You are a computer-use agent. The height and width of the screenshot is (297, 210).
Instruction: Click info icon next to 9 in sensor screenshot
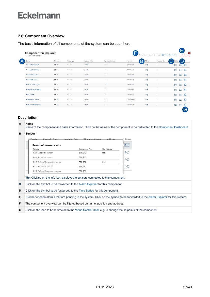click(x=128, y=152)
